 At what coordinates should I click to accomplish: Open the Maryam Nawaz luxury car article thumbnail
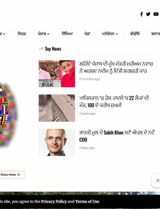(57, 74)
